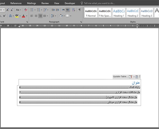The height and width of the screenshot is (129, 159).
Task: Open font size dropdown
Action: click(4, 10)
